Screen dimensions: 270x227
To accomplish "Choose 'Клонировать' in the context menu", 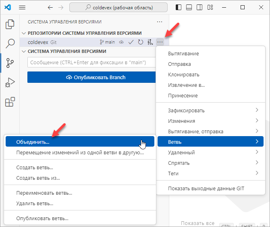I will [x=183, y=74].
